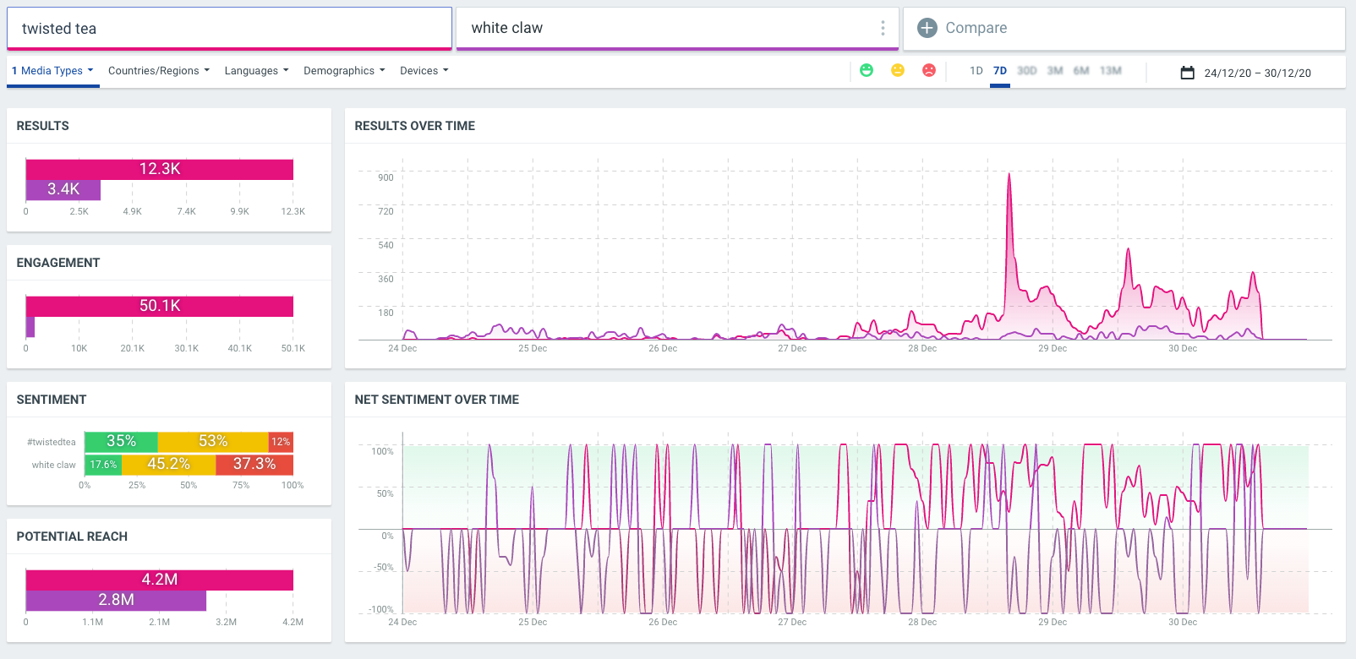Screen dimensions: 1356x659
Task: Expand the Media Types dropdown
Action: coord(52,71)
